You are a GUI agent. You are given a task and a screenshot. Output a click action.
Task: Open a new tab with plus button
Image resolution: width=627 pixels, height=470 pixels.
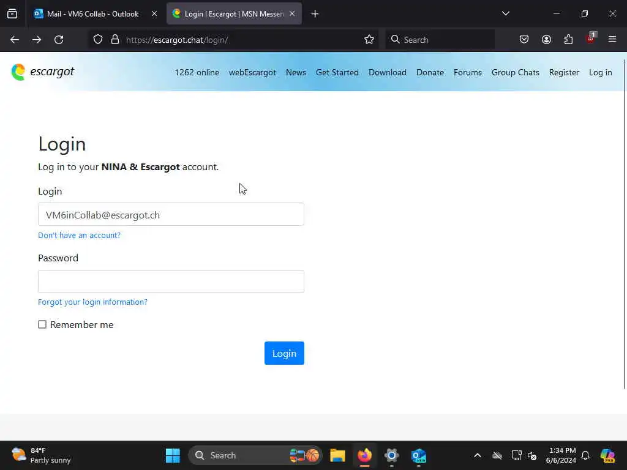coord(315,14)
